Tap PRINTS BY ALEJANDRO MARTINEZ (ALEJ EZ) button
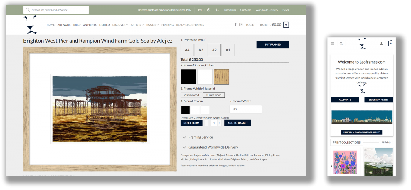 (362, 132)
